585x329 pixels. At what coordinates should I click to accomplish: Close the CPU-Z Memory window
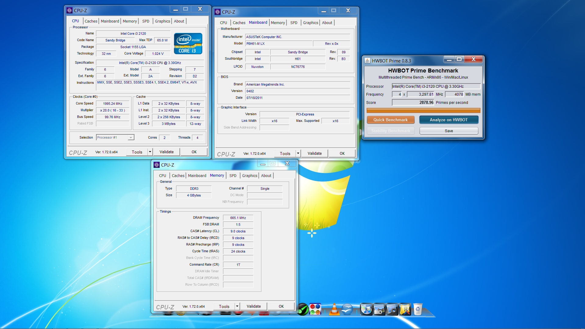pos(287,164)
